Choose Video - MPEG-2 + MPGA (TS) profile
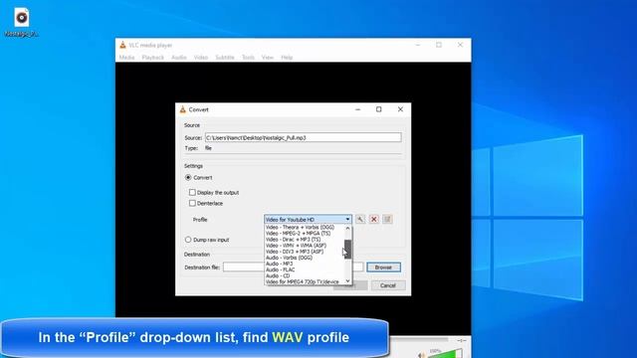The width and height of the screenshot is (637, 358). (298, 234)
